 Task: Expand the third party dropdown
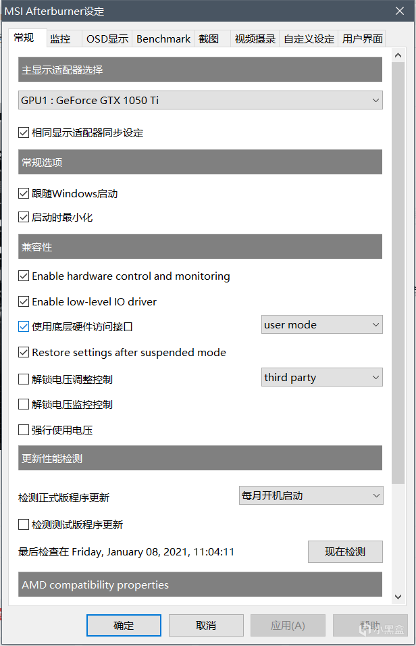[322, 378]
